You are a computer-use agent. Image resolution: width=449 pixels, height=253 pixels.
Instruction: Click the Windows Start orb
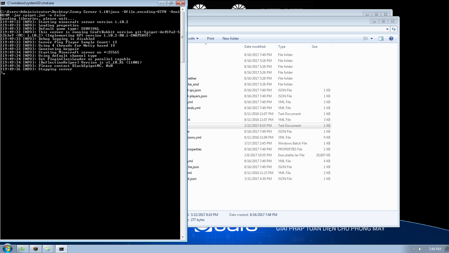(8, 249)
